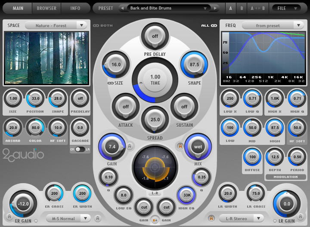The height and width of the screenshot is (227, 310).
Task: Click the EQ gain link arrow icon
Action: click(155, 220)
